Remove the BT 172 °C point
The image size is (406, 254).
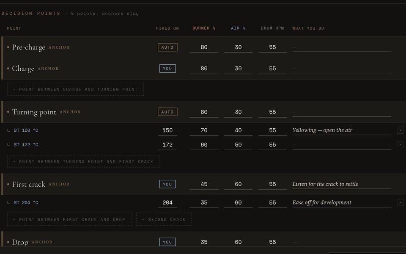(401, 145)
